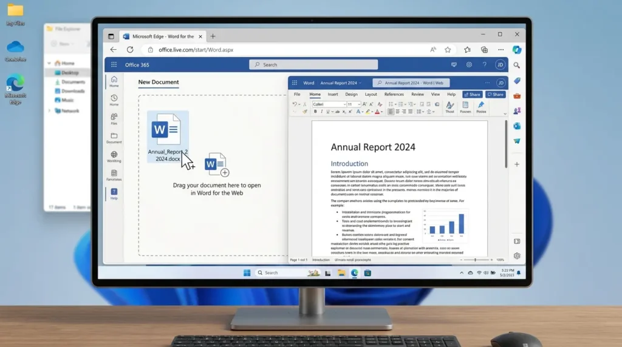Open the font size dropdown showing 11
The height and width of the screenshot is (347, 622).
(x=354, y=104)
